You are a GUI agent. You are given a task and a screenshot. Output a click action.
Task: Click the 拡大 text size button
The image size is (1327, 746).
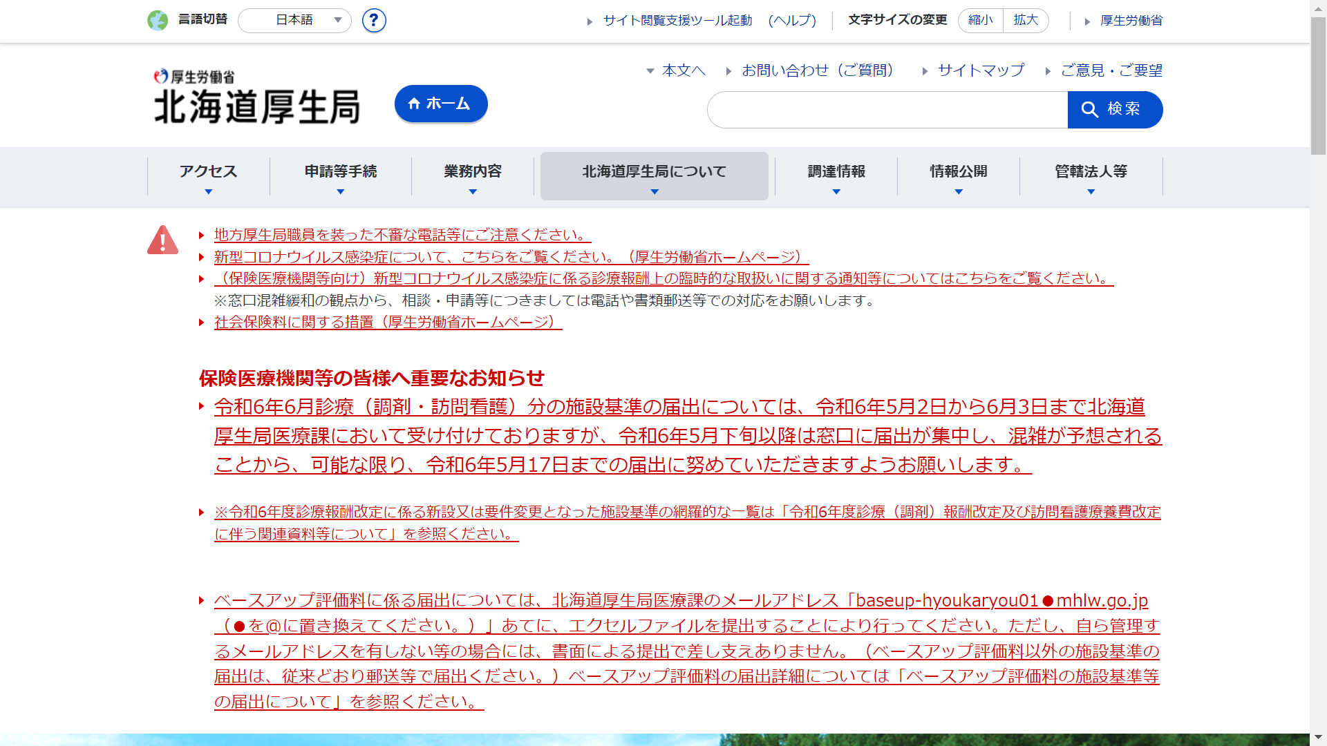[x=1026, y=21]
